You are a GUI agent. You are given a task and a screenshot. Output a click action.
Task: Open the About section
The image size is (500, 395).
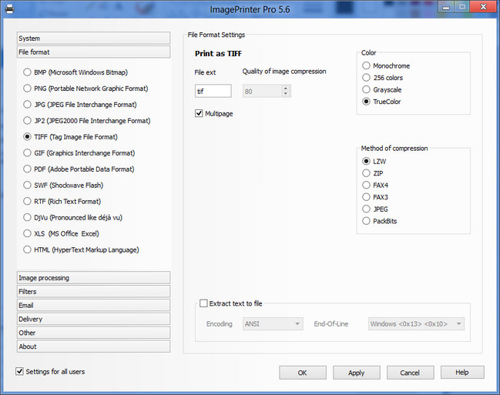tap(93, 346)
